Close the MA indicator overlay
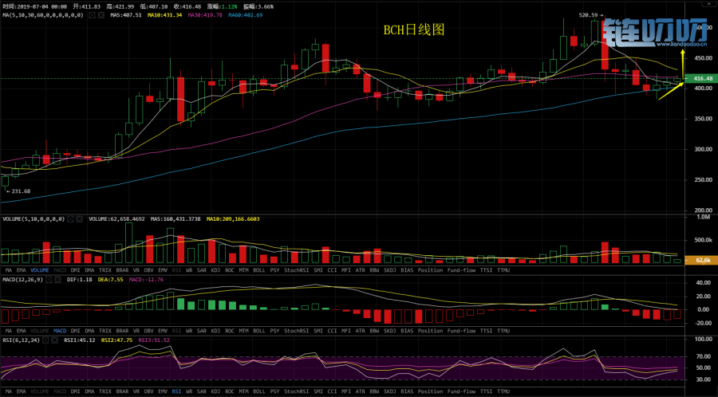The height and width of the screenshot is (397, 718). (100, 15)
